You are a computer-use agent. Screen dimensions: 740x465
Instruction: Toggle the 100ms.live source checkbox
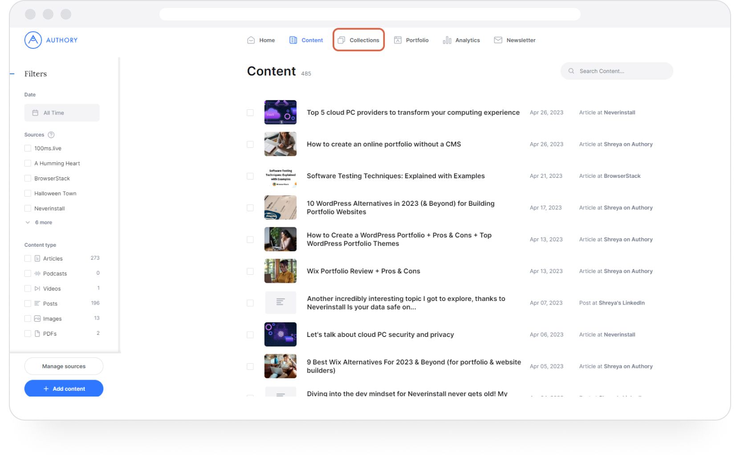[x=28, y=148]
